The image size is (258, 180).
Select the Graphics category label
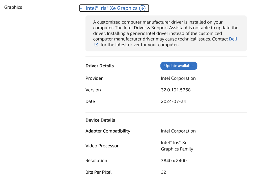pyautogui.click(x=13, y=7)
